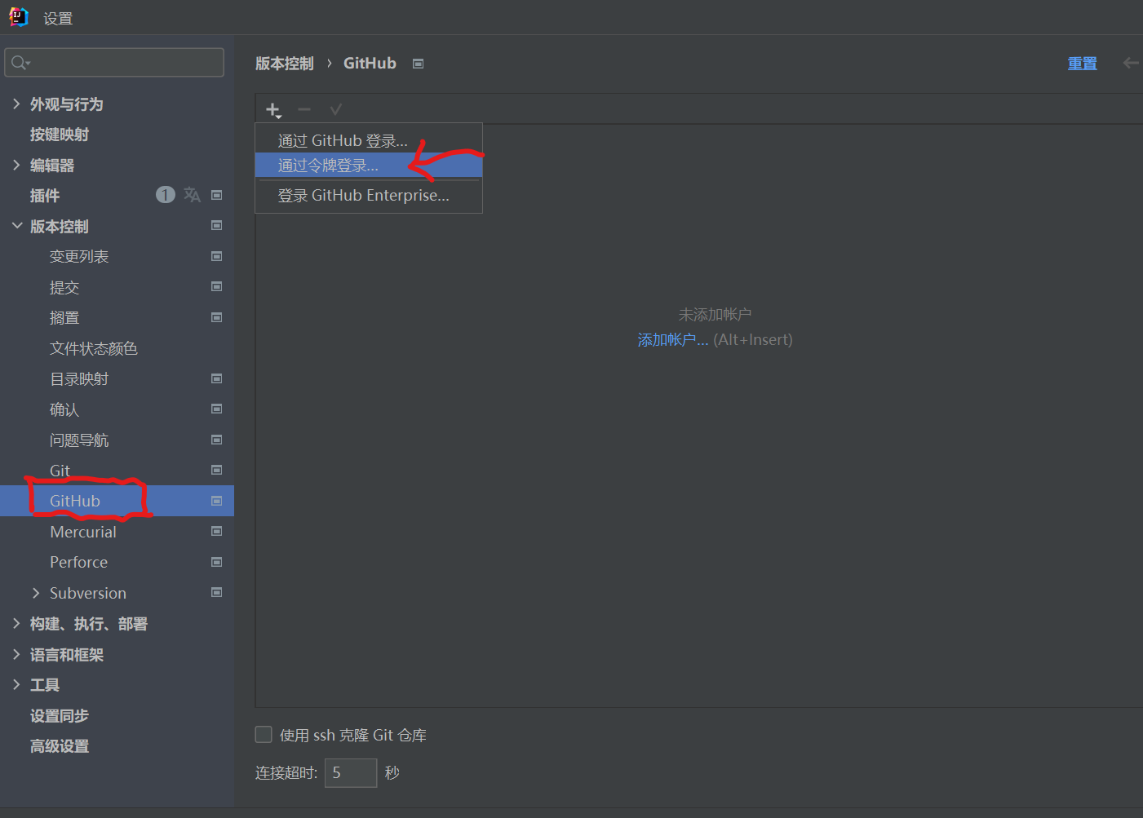This screenshot has width=1143, height=818.
Task: Click project icon on Perforce row
Action: [x=217, y=562]
